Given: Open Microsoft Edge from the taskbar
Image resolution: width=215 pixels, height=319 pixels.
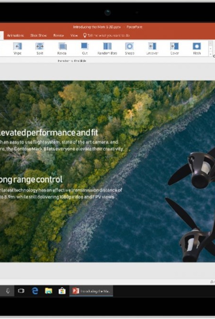Looking at the screenshot, I should pyautogui.click(x=35, y=291).
